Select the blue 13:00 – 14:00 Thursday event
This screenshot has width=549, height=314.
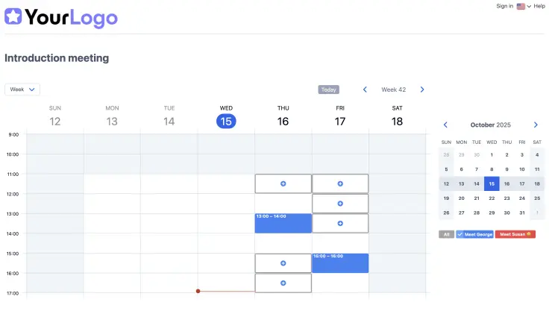click(x=283, y=224)
